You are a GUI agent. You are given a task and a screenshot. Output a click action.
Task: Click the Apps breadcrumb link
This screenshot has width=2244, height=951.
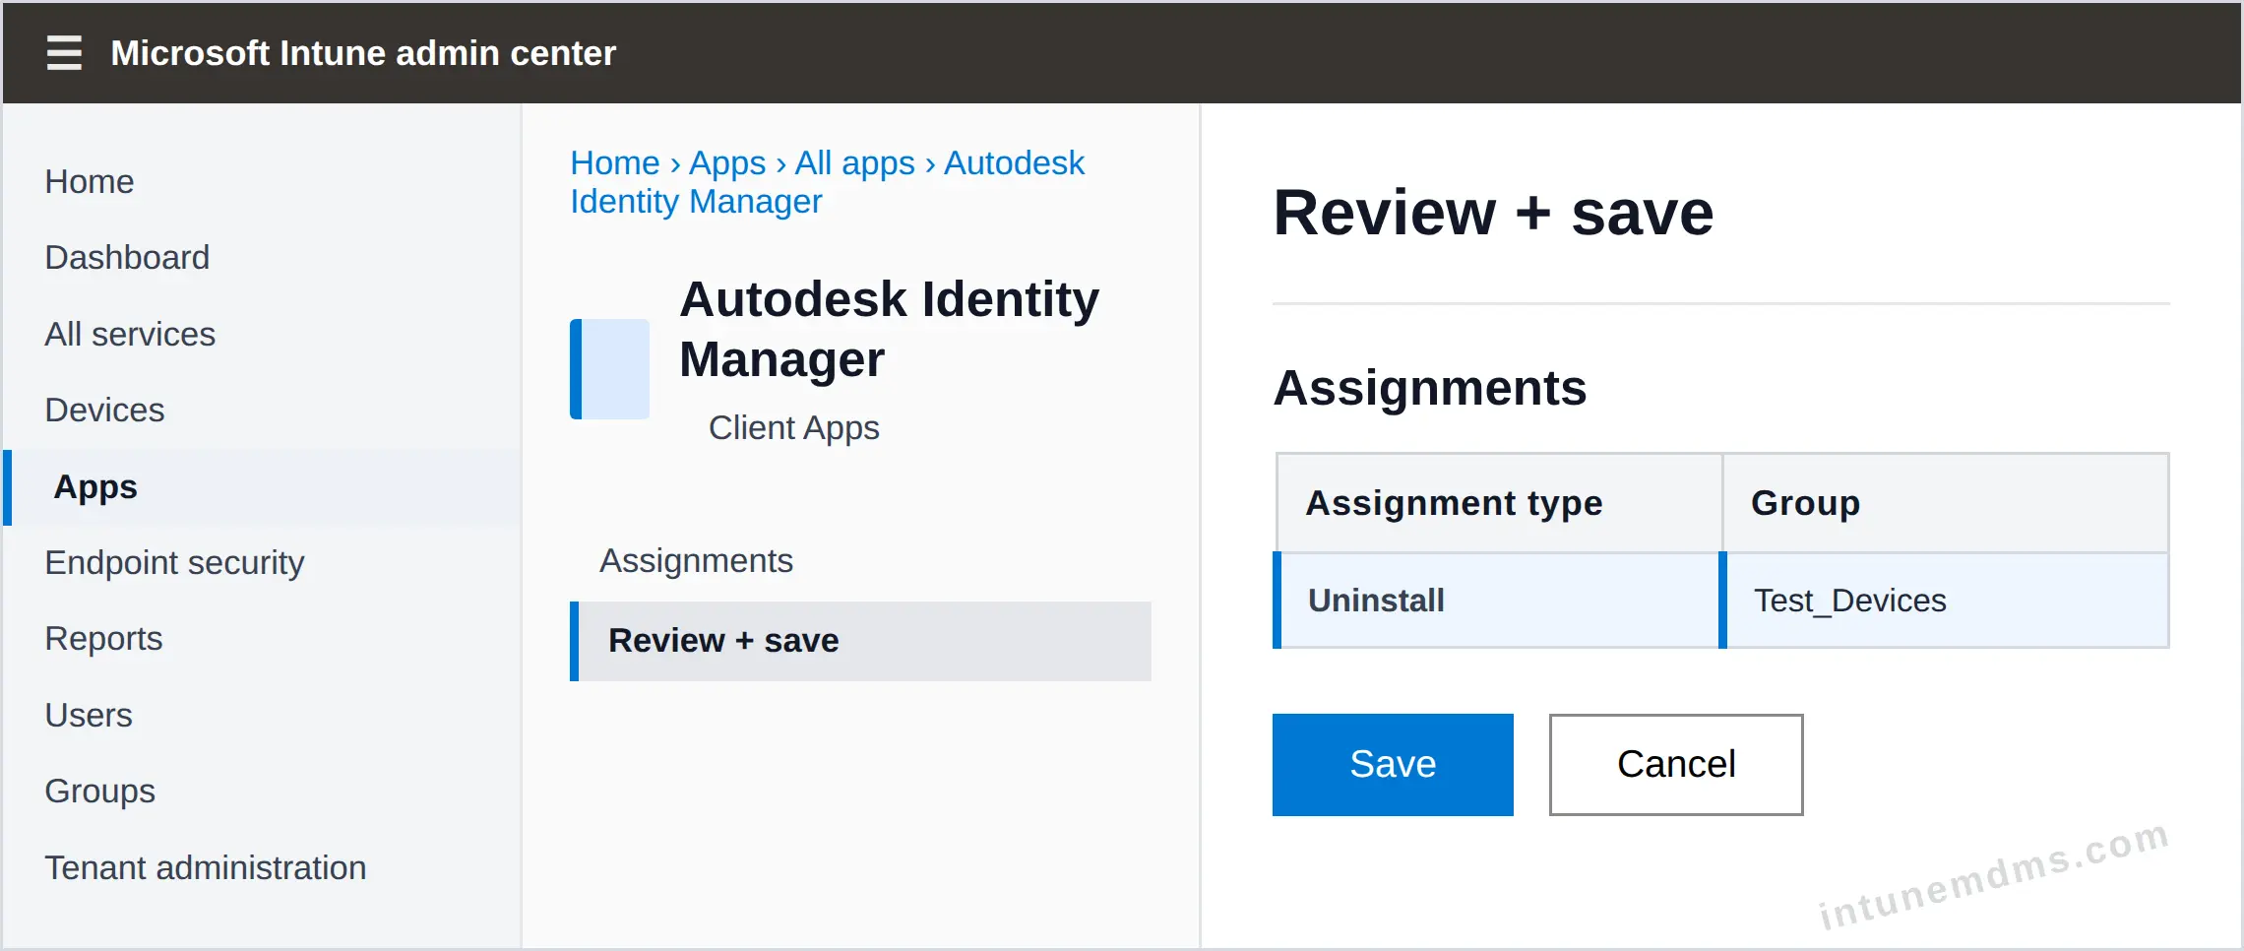tap(727, 163)
